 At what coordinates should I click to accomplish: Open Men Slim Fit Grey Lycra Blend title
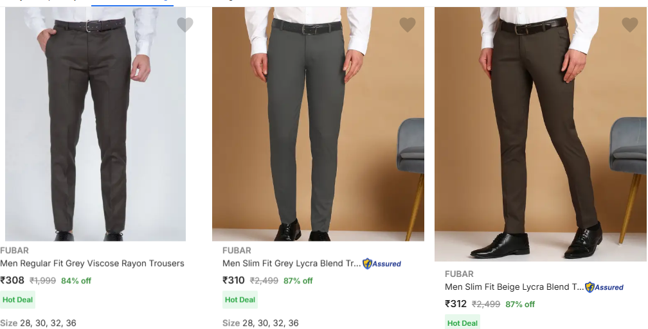click(291, 263)
